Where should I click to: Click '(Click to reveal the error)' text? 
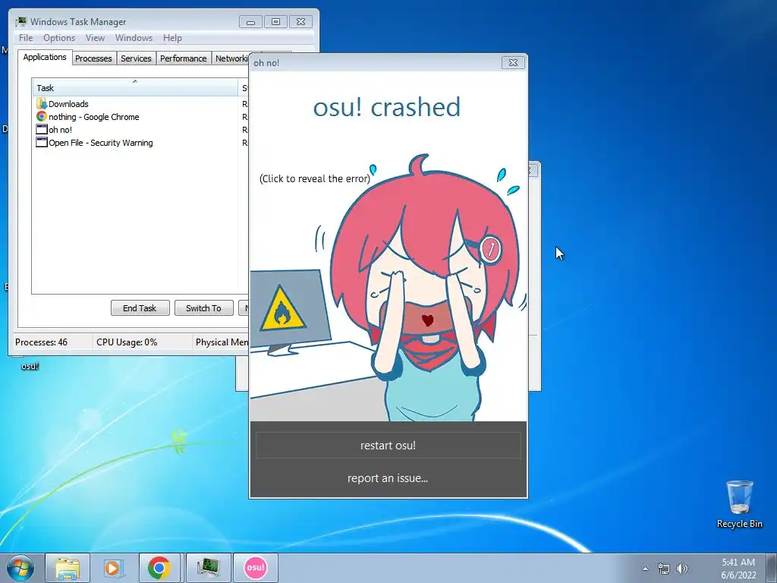click(x=315, y=178)
